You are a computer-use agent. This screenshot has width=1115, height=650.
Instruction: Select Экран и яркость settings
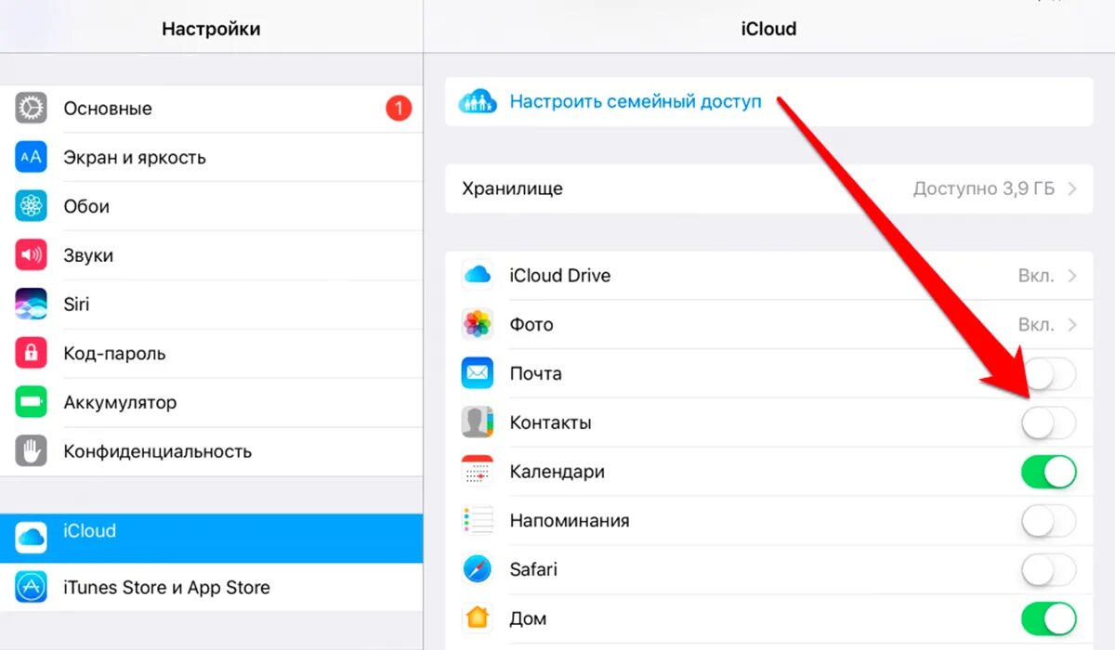click(x=212, y=158)
